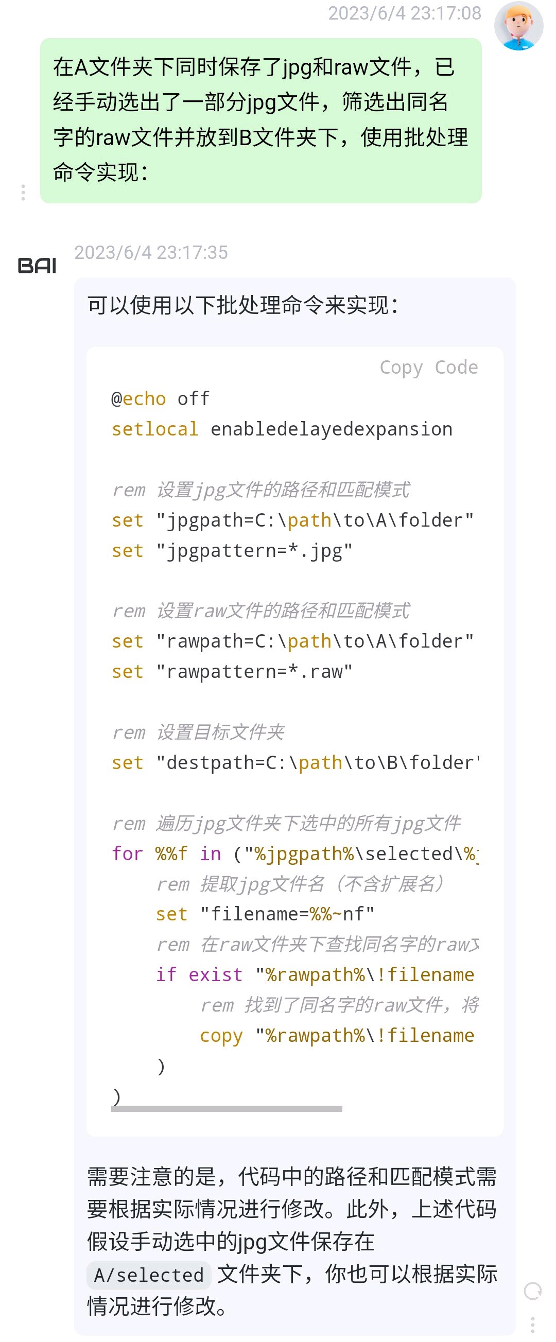Click the 2023/6/4 23:17:08 timestamp
Image resolution: width=556 pixels, height=1342 pixels.
pyautogui.click(x=404, y=13)
